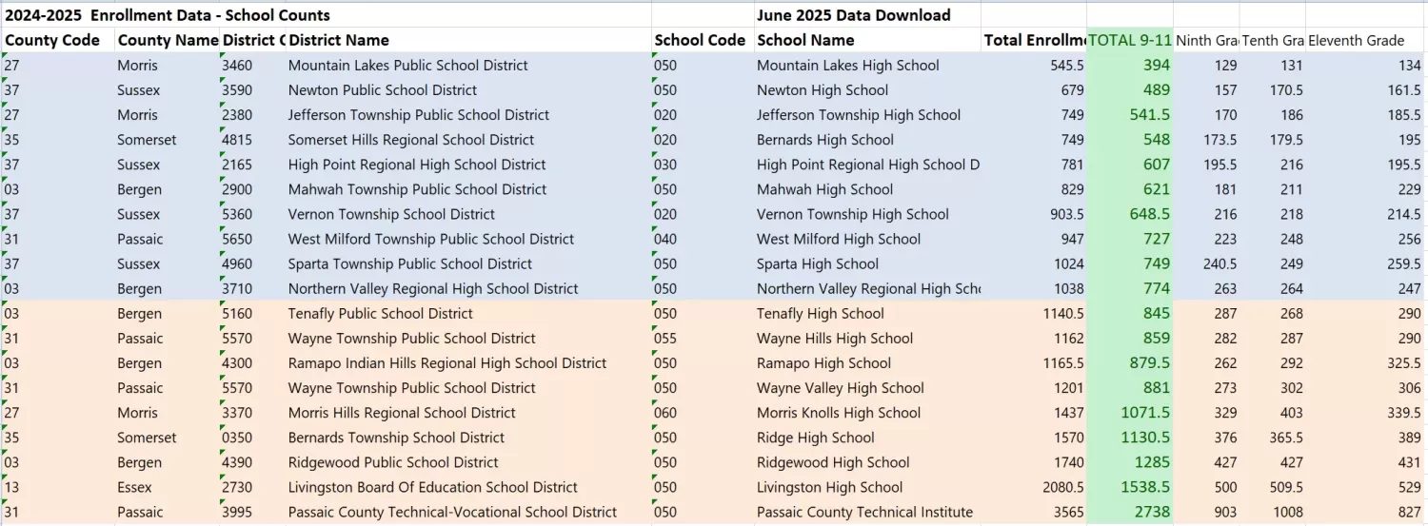
Task: Click the 'District Name' header cell
Action: (x=467, y=40)
